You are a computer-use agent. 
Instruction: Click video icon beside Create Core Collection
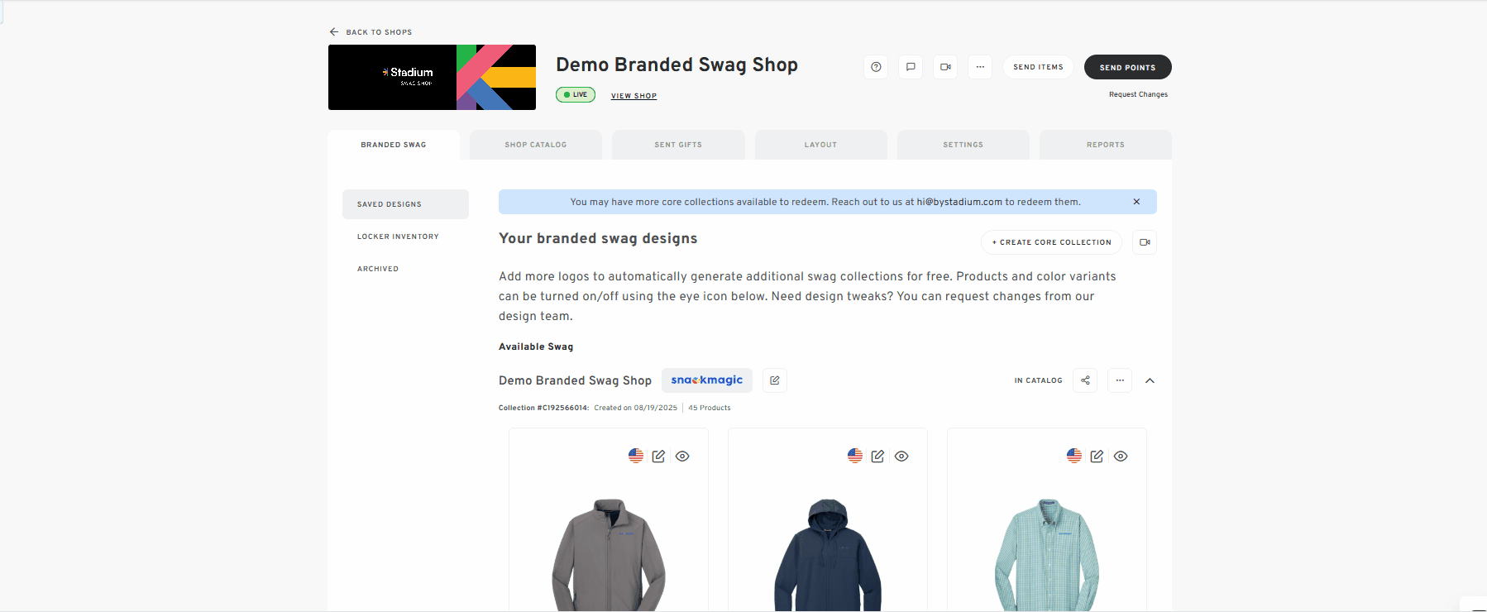1145,242
